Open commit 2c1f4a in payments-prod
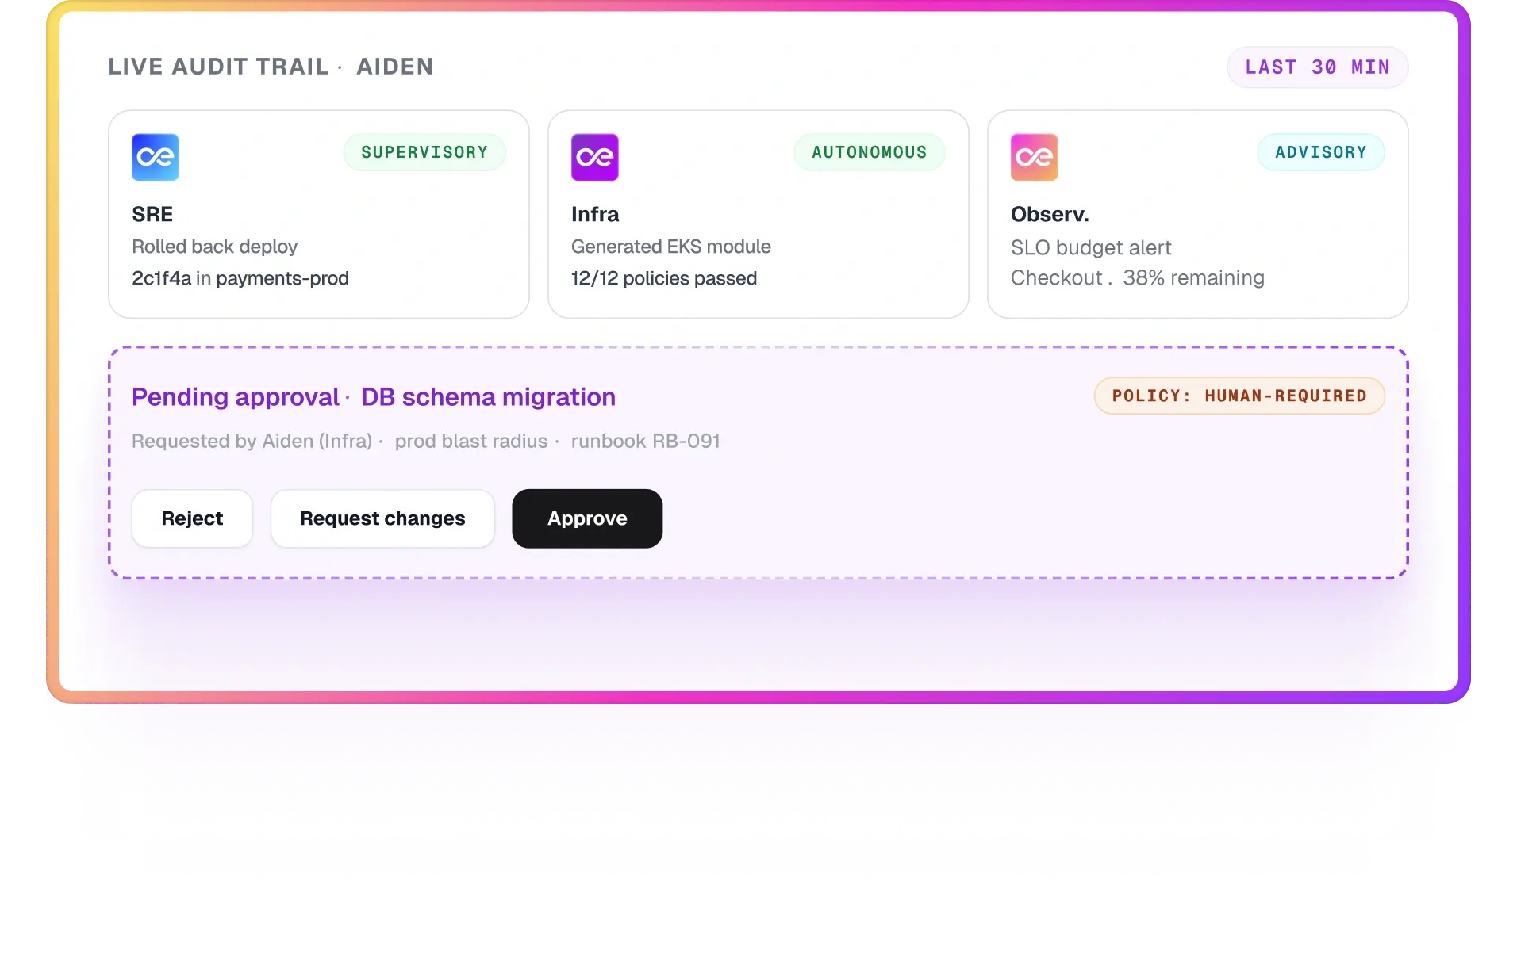The image size is (1517, 956). [x=240, y=278]
